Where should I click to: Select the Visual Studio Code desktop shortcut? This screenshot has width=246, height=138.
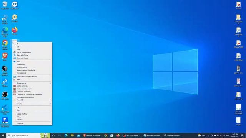point(5,109)
